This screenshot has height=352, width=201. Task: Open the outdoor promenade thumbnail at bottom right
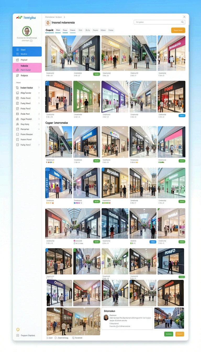(x=169, y=318)
